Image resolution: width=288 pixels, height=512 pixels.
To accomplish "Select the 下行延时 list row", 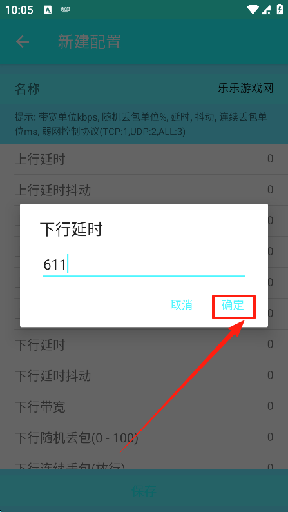I will click(144, 345).
